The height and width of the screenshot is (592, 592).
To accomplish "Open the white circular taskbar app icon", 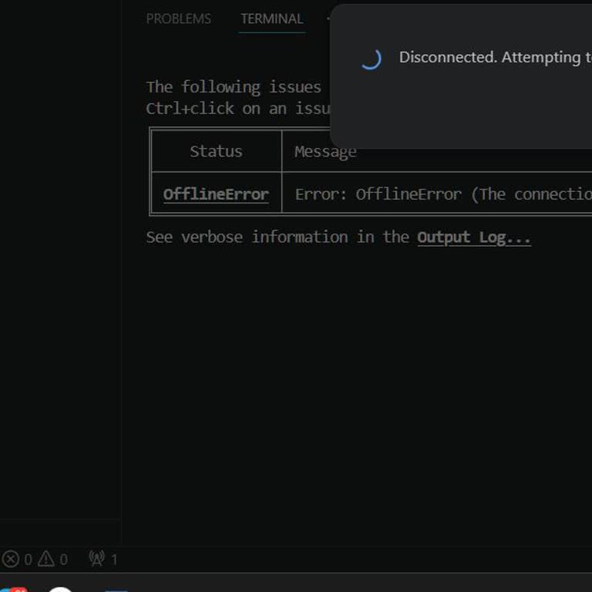I will (60, 590).
